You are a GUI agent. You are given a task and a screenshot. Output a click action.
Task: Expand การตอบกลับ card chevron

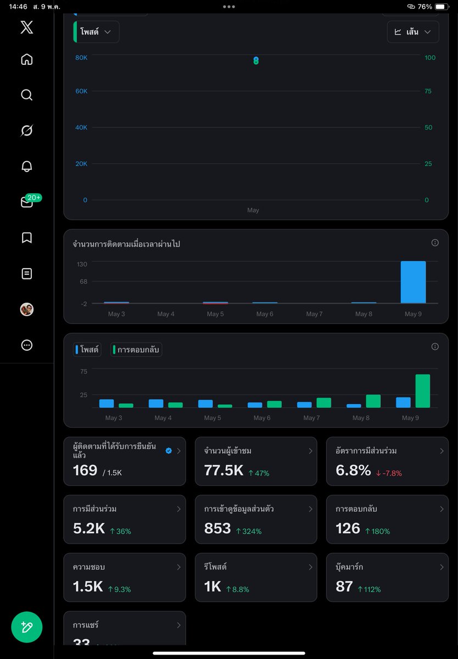click(442, 509)
